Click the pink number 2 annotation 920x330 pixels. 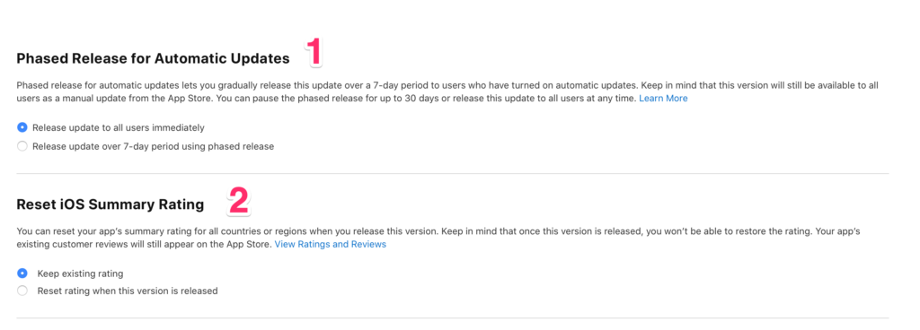click(x=239, y=201)
